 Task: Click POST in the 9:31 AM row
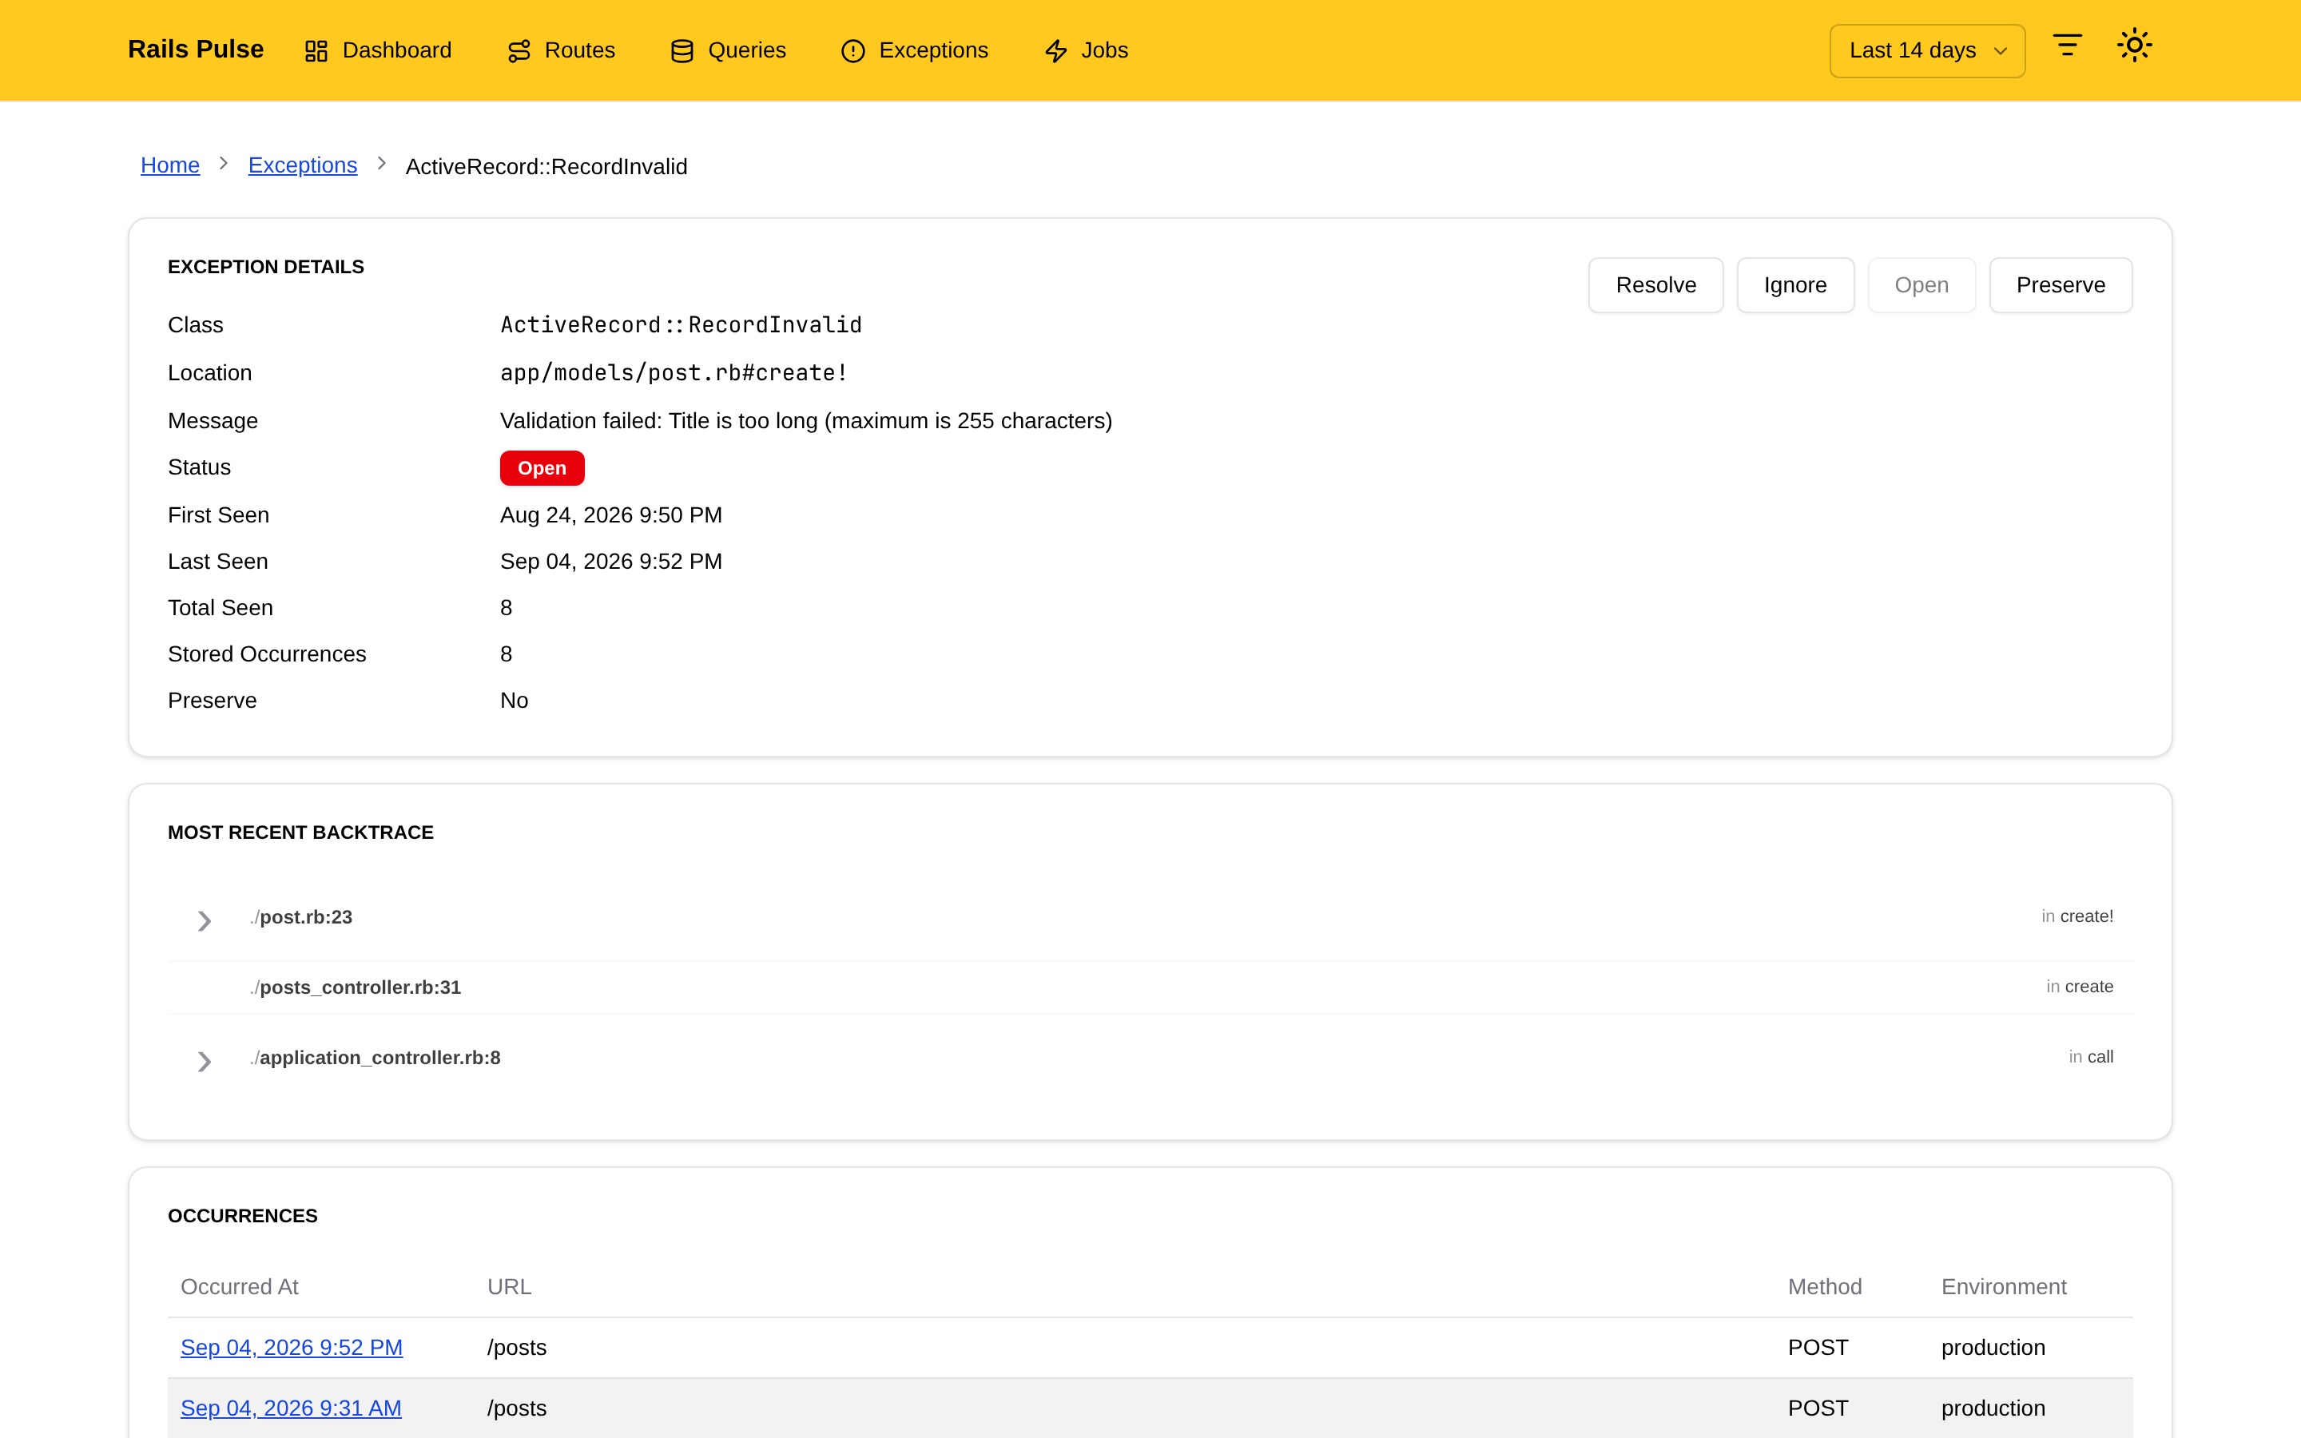tap(1818, 1408)
